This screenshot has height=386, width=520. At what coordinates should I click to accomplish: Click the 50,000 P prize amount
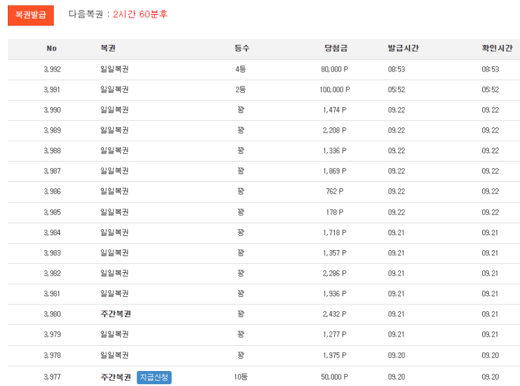point(335,377)
